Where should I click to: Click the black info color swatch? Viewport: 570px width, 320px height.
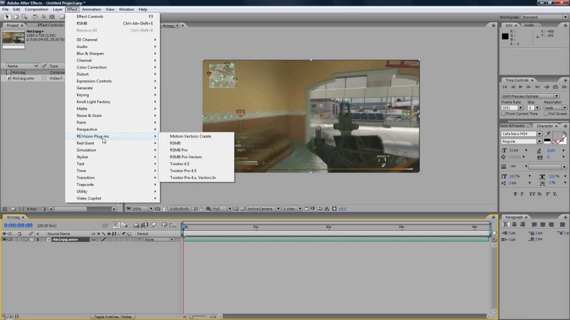click(505, 36)
